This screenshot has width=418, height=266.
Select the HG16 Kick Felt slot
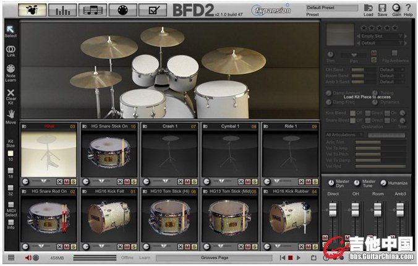[109, 219]
